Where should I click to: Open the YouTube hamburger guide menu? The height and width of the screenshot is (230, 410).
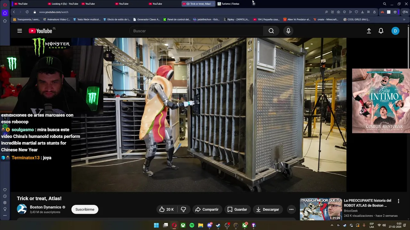tap(20, 31)
